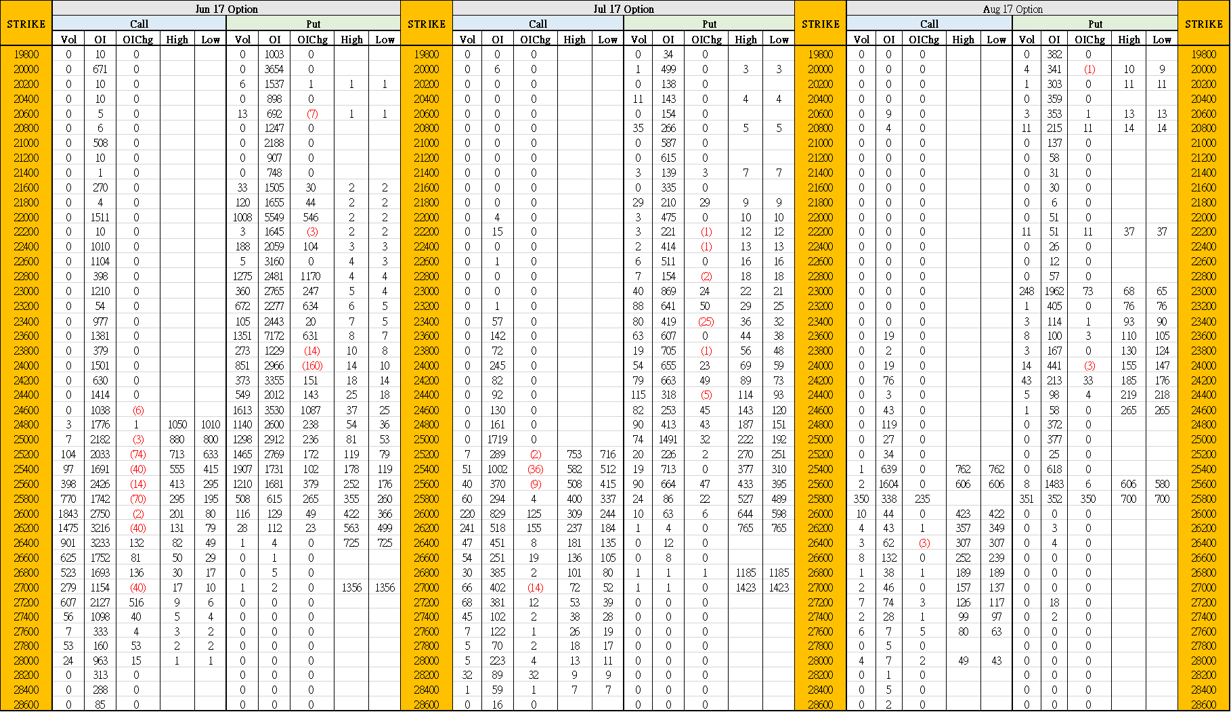Select the Put header under Aug 17 Option
The image size is (1231, 712).
(x=1095, y=24)
